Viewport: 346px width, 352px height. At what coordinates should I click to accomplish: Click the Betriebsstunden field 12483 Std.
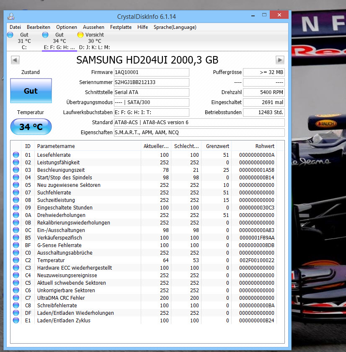(263, 112)
